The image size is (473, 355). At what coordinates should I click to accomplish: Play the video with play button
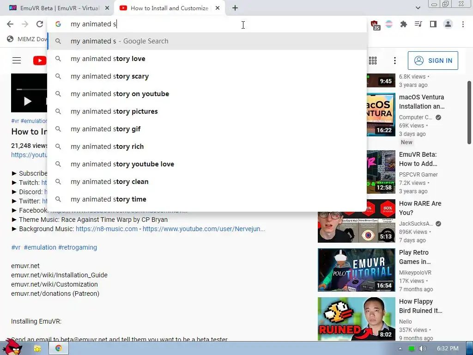(27, 101)
